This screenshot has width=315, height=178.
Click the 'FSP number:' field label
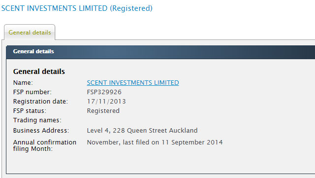(x=32, y=92)
